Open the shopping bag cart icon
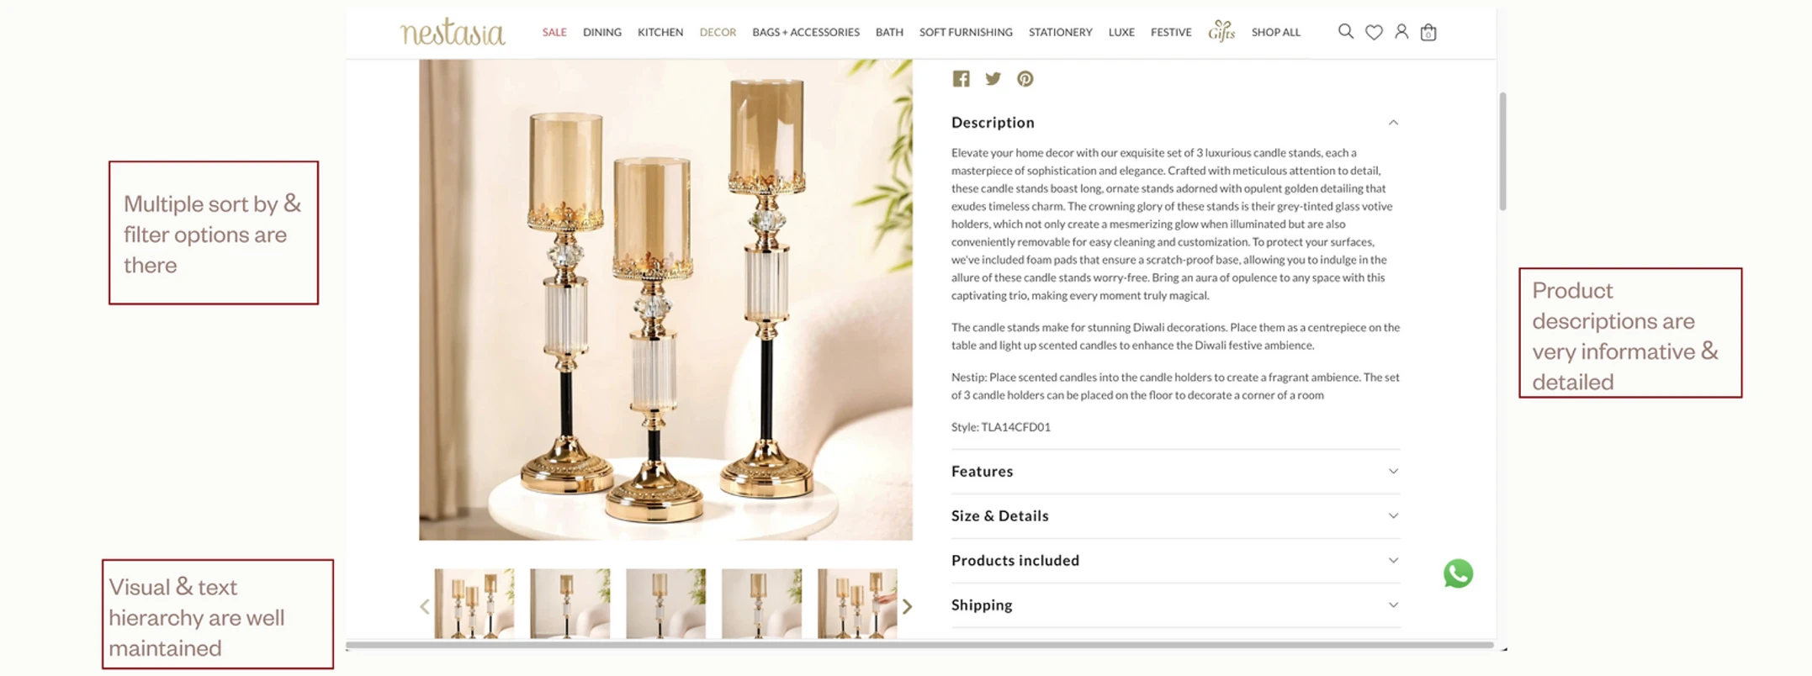Screen dimensions: 1812x676 (x=1428, y=32)
